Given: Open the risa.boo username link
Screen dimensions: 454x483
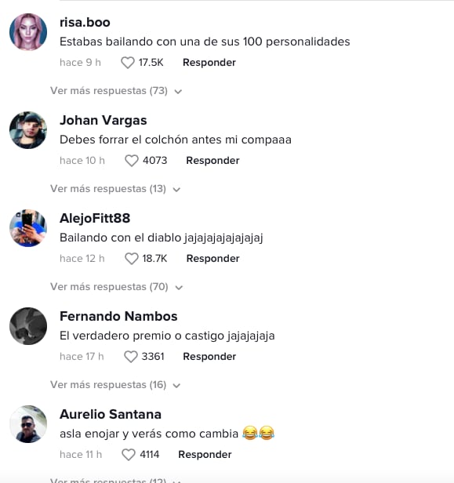Looking at the screenshot, I should (85, 23).
